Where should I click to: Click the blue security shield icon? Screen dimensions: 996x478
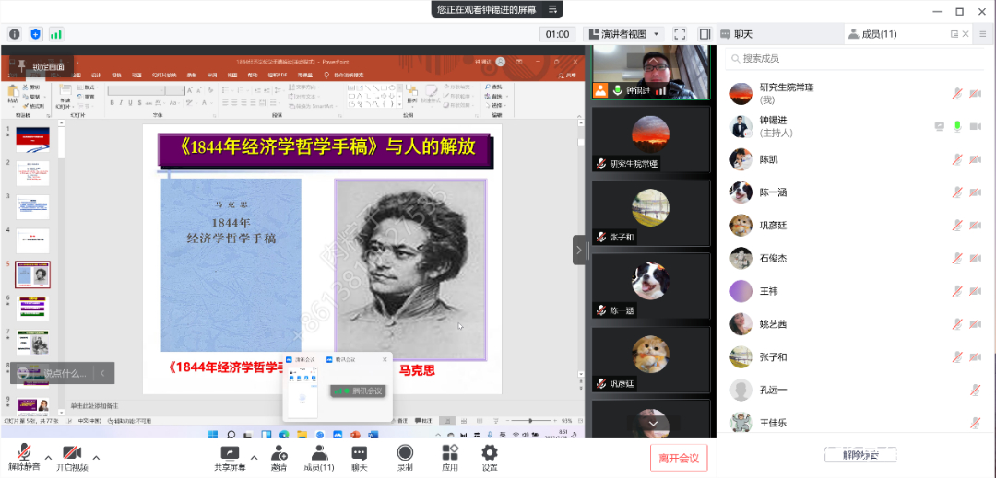tap(36, 34)
